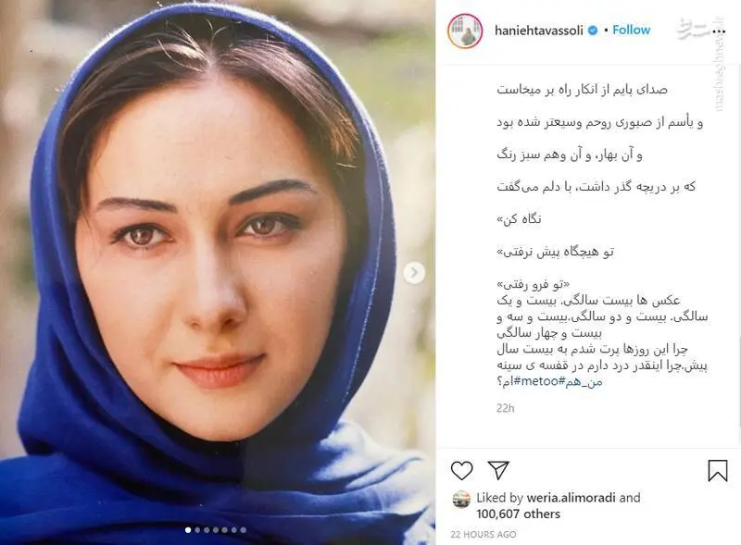Open the three-dot more options menu
Image resolution: width=741 pixels, height=545 pixels.
[x=718, y=31]
